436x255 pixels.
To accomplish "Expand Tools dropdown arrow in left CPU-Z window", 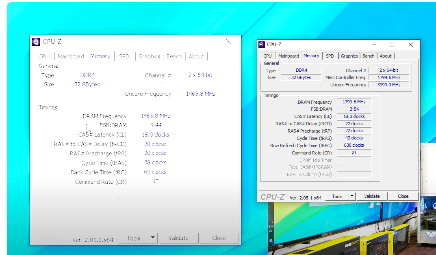I will pos(153,238).
